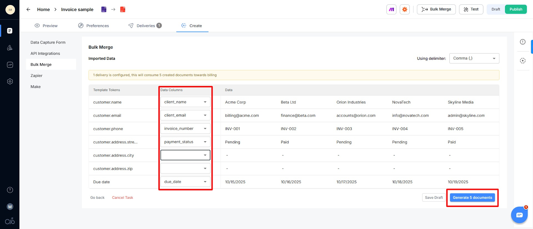Click the Data Columns header
The height and width of the screenshot is (229, 533).
[172, 90]
